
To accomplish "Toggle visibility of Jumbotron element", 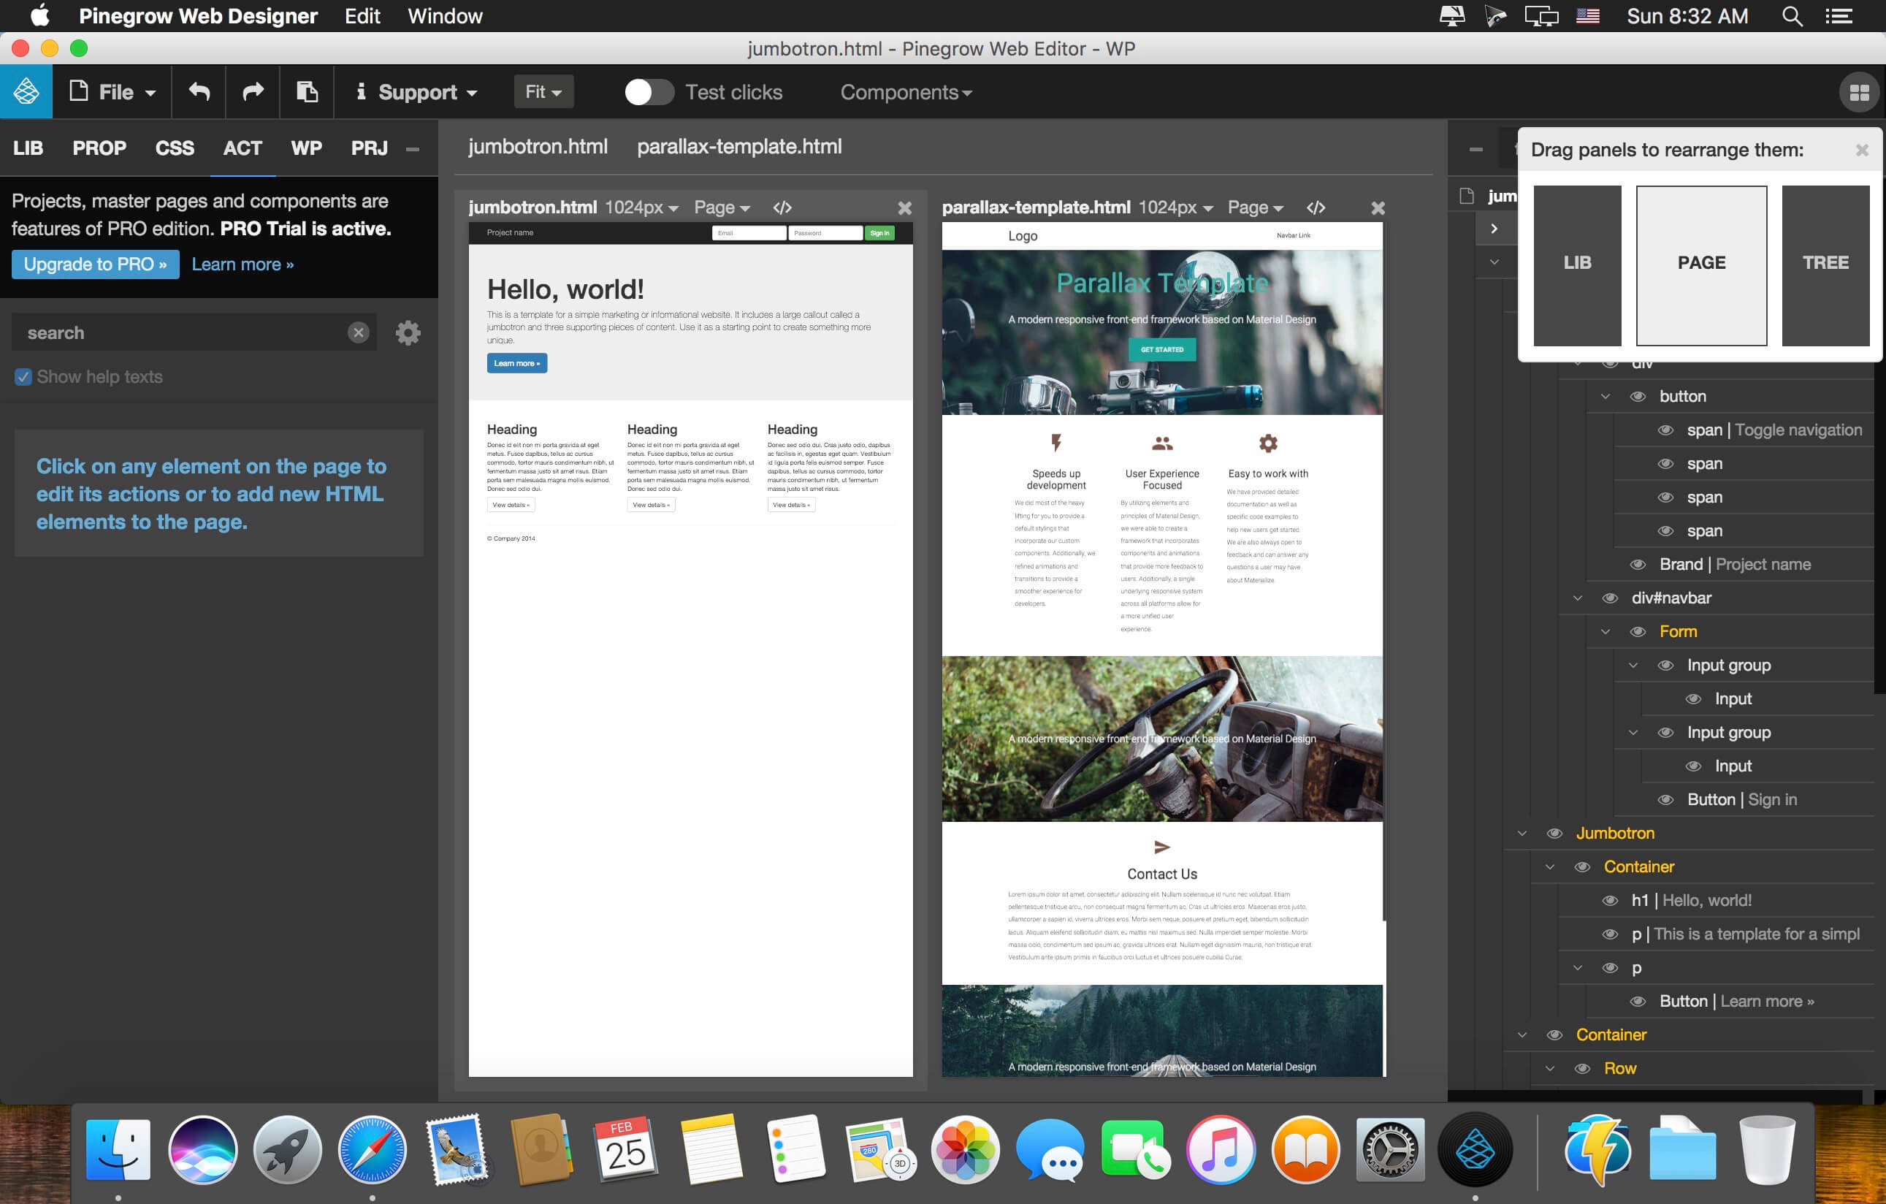I will coord(1554,834).
